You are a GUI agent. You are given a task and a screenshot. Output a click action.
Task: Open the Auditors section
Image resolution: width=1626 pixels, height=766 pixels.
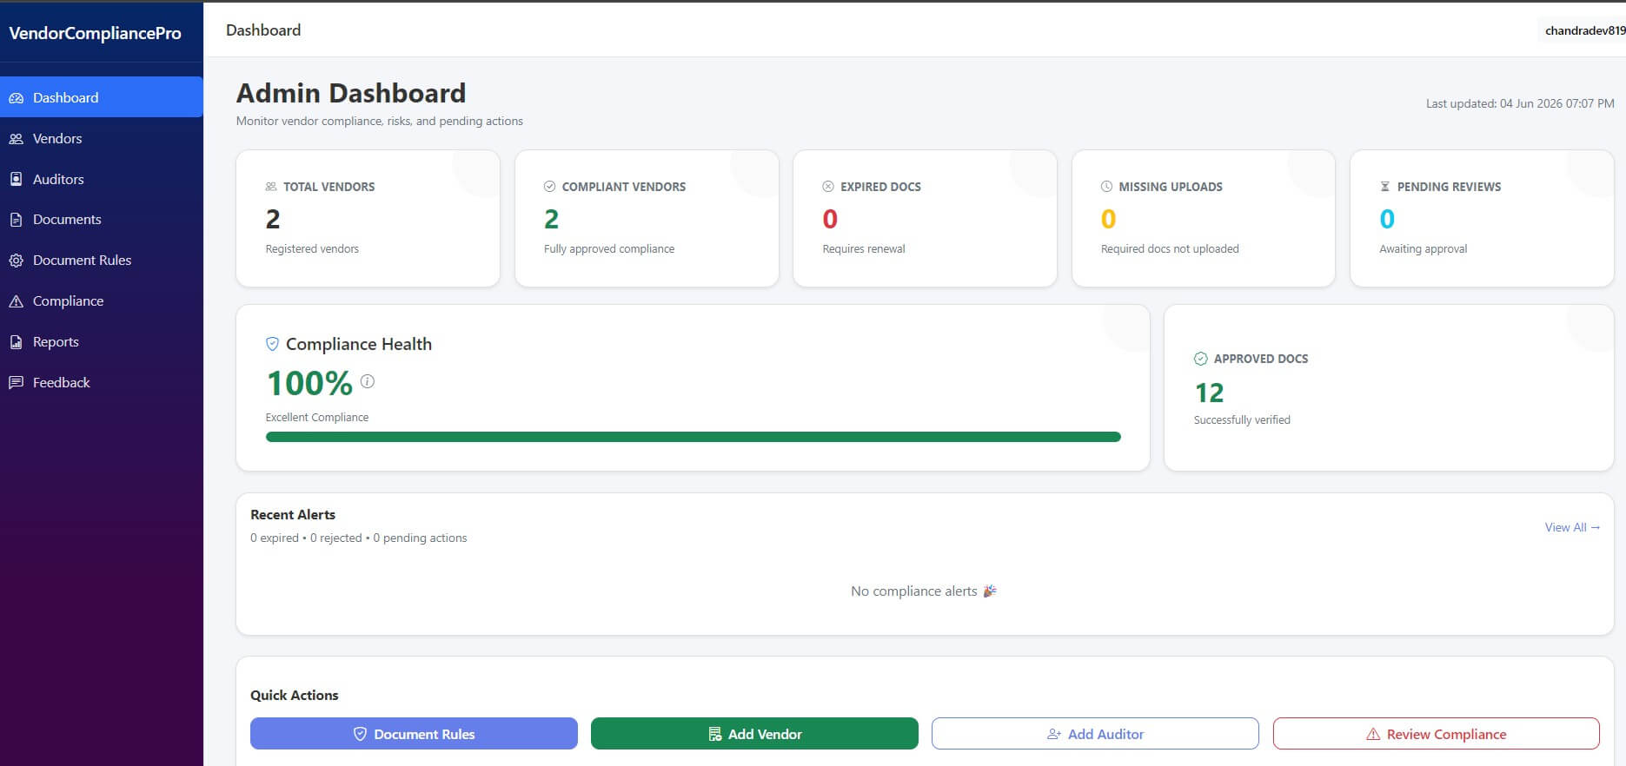102,179
